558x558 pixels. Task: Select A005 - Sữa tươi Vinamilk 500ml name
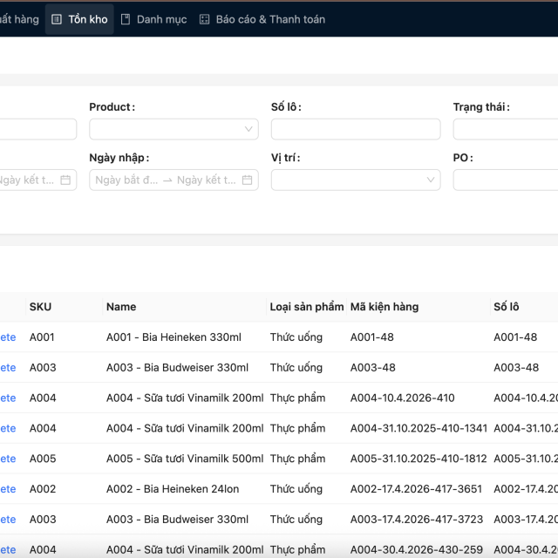[185, 459]
